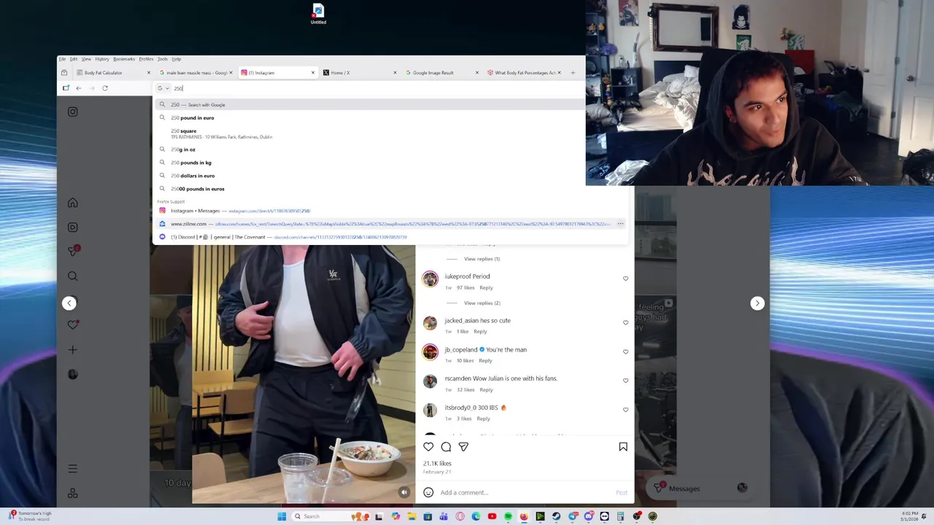View 21.1K likes list
Screen dimensions: 934x525
tap(437, 463)
